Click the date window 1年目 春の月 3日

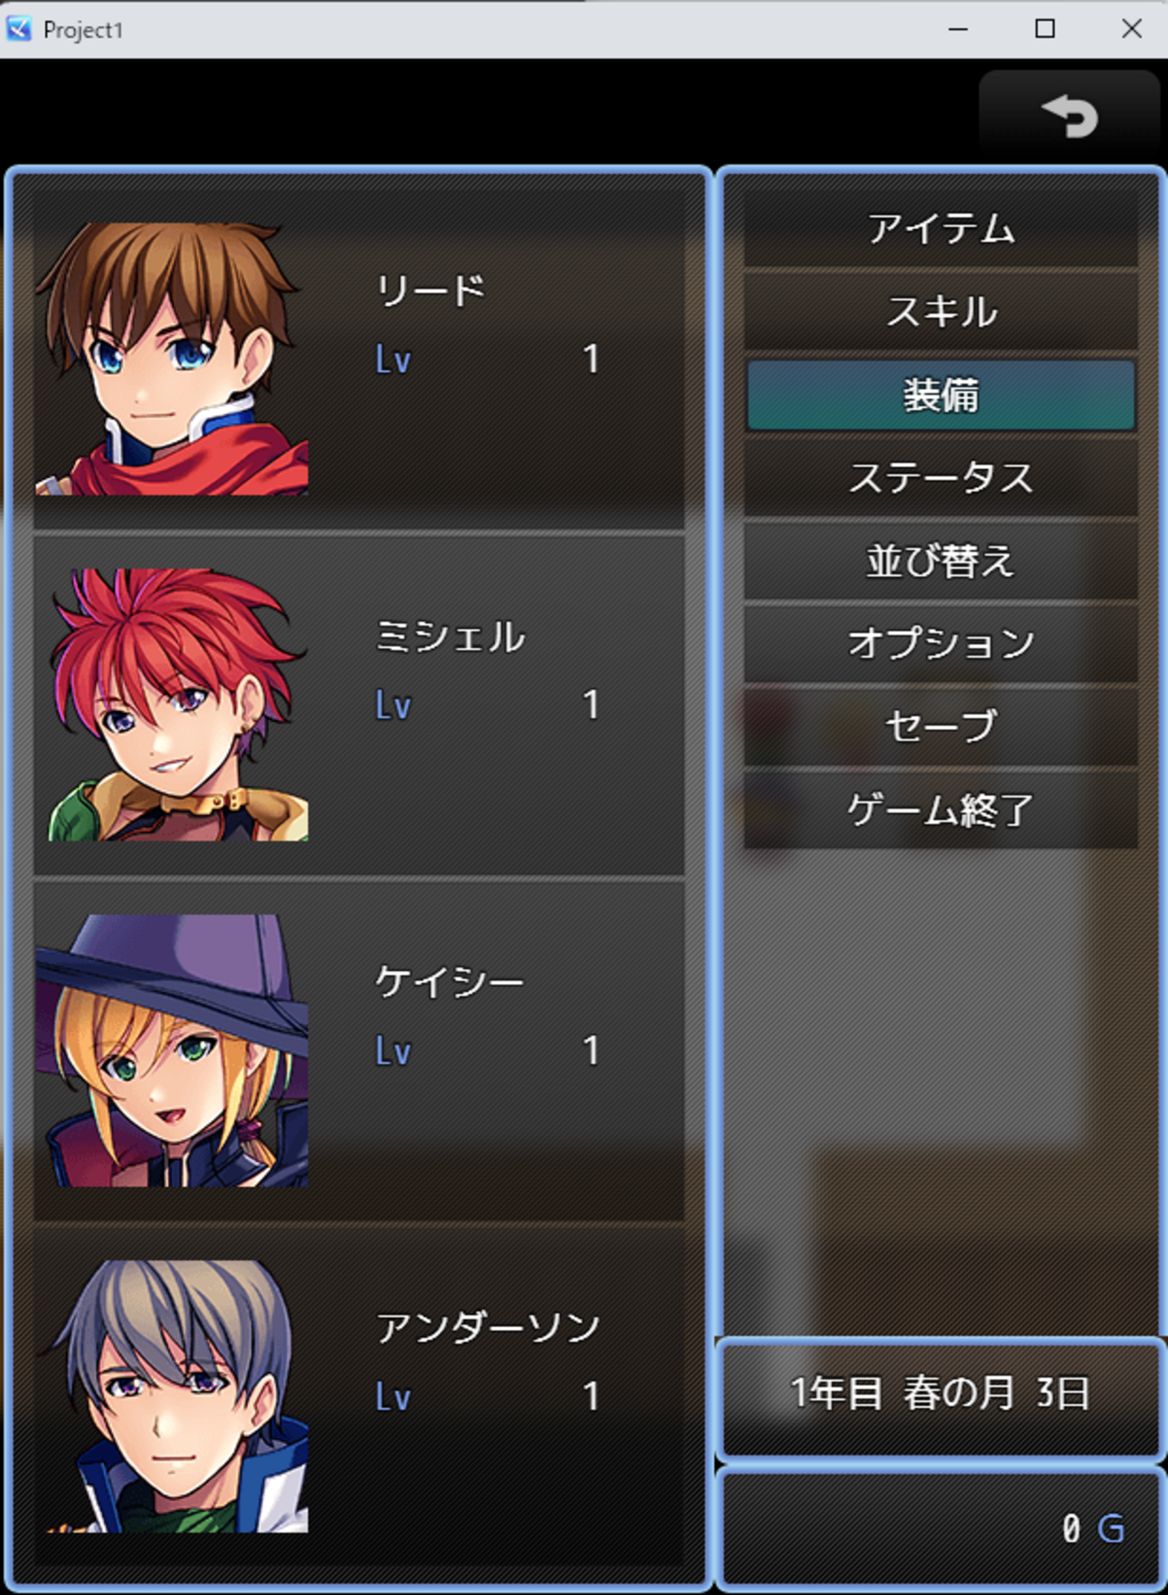pos(941,1396)
